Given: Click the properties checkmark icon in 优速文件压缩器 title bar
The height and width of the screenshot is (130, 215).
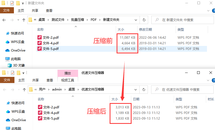Looking at the screenshot, I should coord(13,73).
